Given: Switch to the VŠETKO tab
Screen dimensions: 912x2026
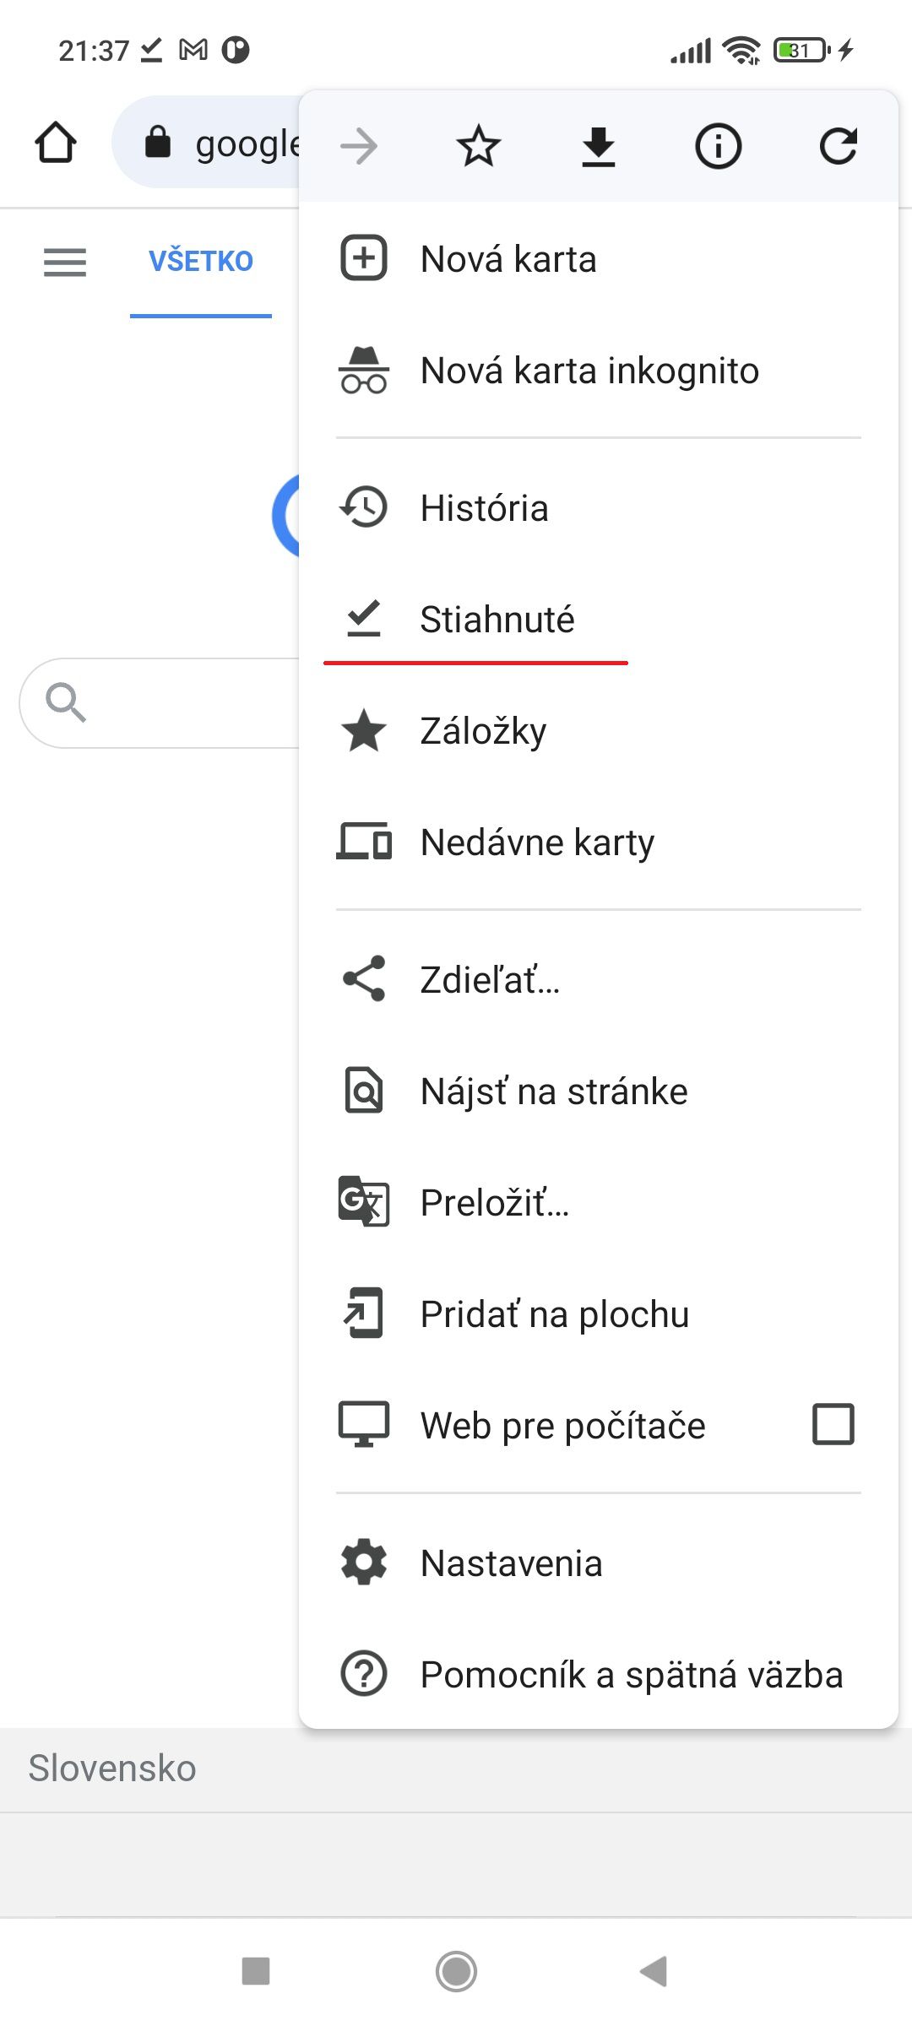Looking at the screenshot, I should (x=201, y=262).
